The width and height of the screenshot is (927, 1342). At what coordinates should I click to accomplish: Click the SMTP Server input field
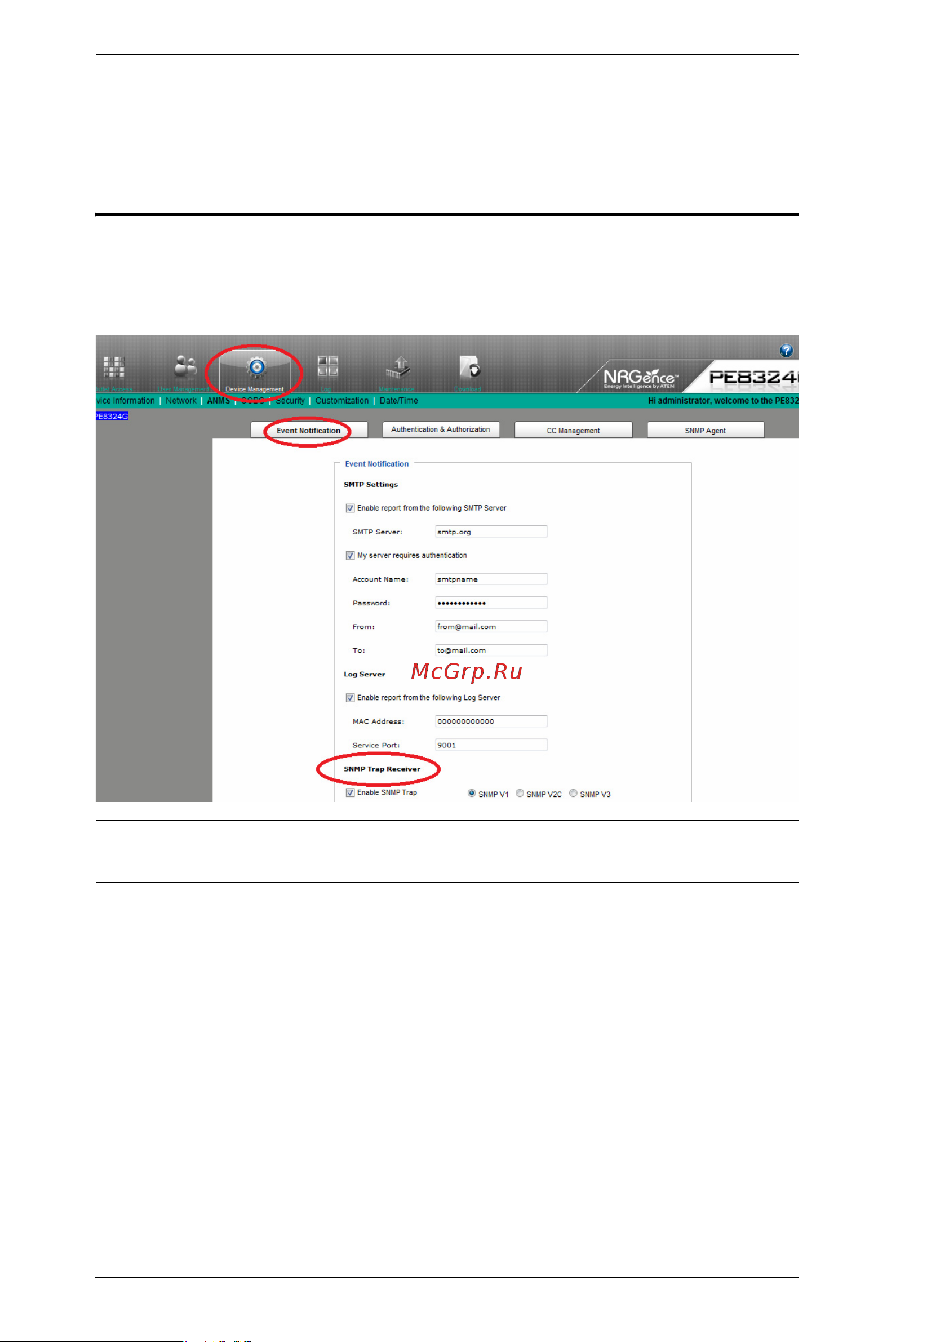tap(491, 532)
